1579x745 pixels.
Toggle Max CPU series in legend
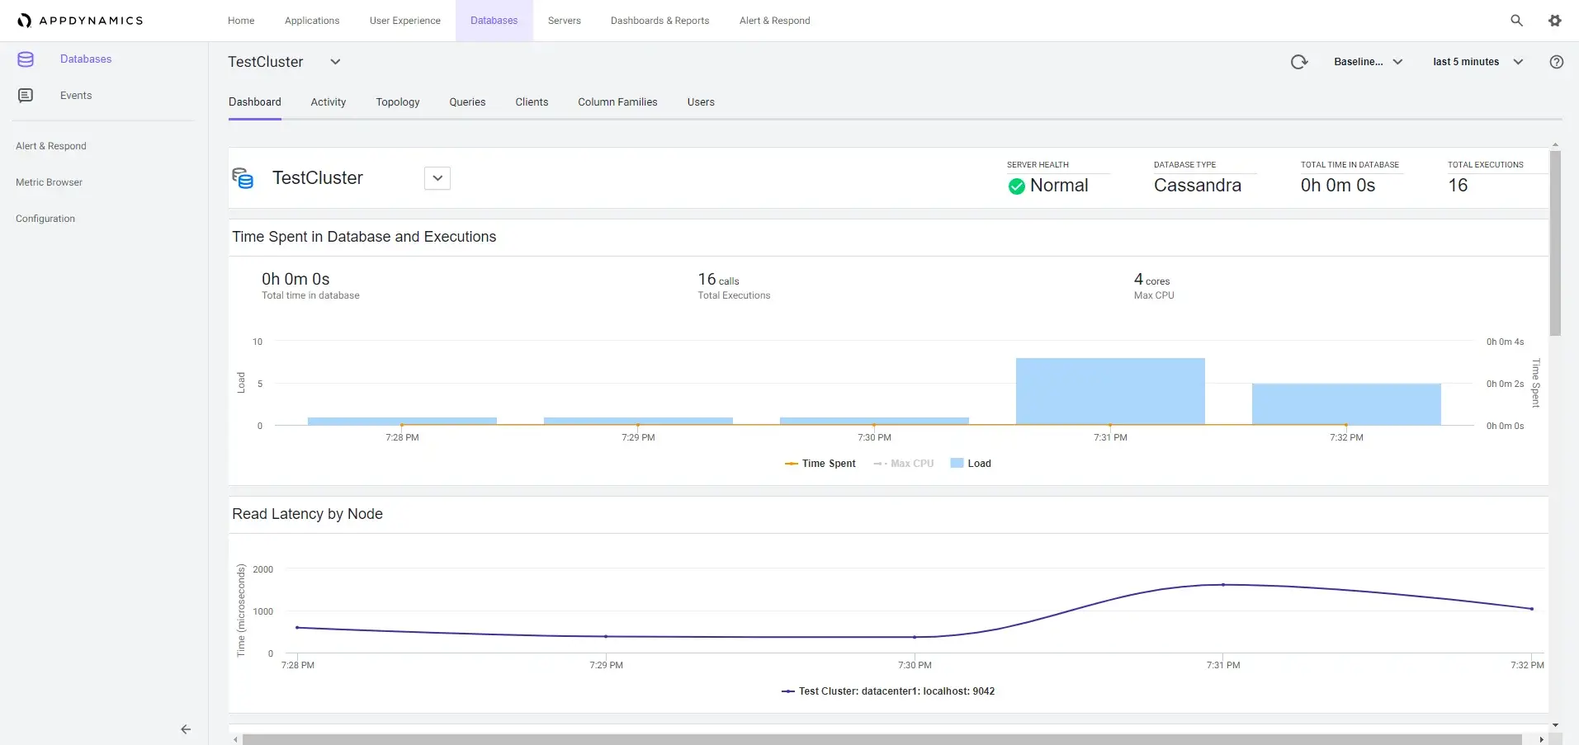click(904, 464)
